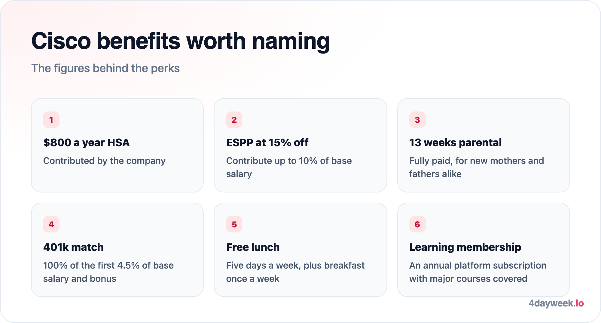This screenshot has height=323, width=601.
Task: Click the number 5 badge icon
Action: pyautogui.click(x=234, y=224)
